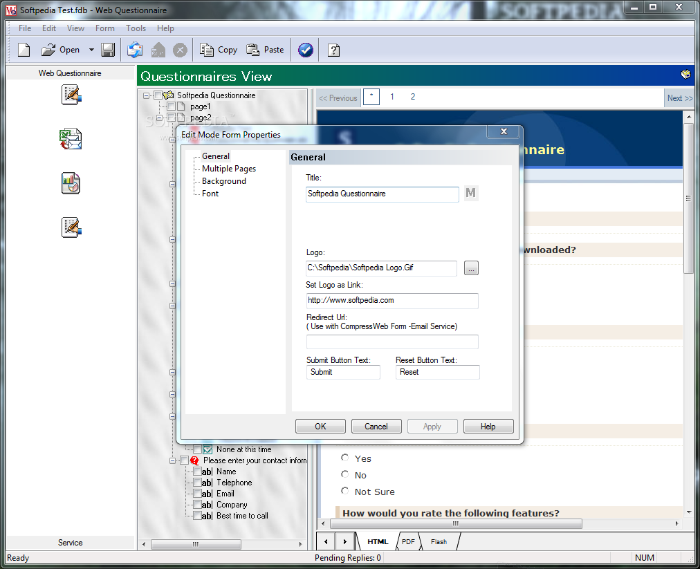700x569 pixels.
Task: Click the ab| icon beside Best time to call
Action: [207, 516]
